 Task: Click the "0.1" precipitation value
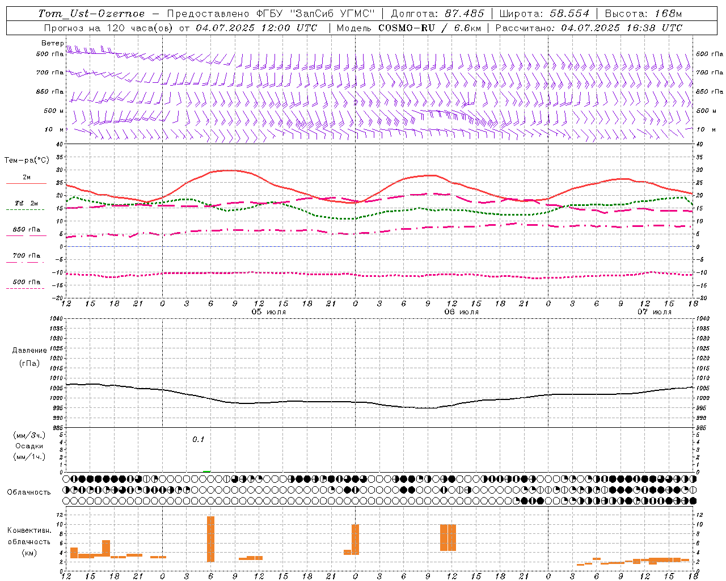[198, 439]
